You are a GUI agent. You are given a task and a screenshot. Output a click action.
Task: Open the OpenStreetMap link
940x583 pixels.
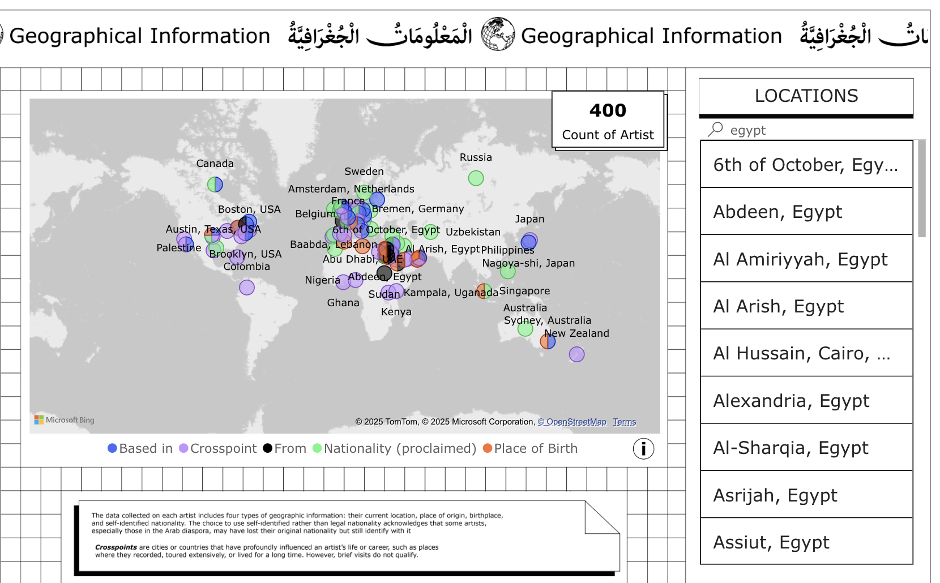[x=572, y=422]
